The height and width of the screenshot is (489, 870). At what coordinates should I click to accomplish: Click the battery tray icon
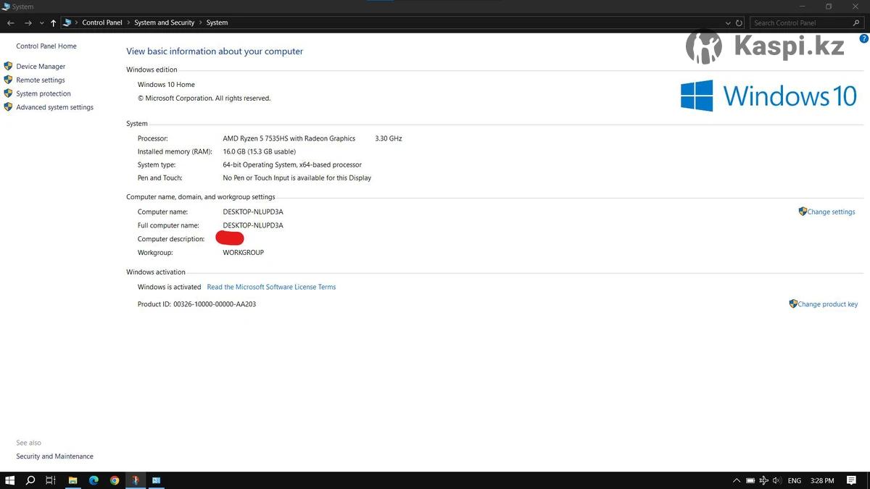750,480
